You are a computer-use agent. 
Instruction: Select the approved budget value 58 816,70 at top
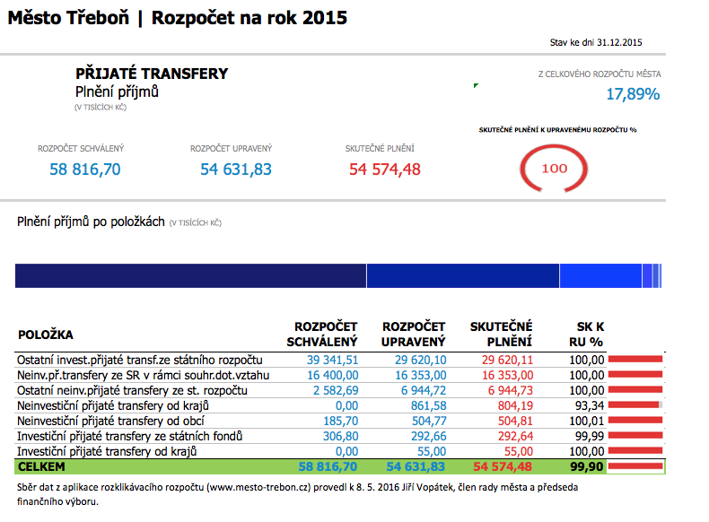point(85,169)
